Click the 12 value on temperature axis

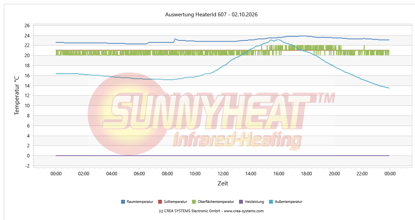27,96
